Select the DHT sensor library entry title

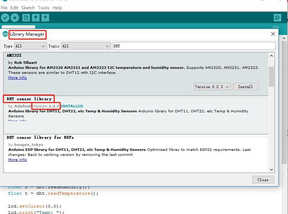click(x=29, y=99)
